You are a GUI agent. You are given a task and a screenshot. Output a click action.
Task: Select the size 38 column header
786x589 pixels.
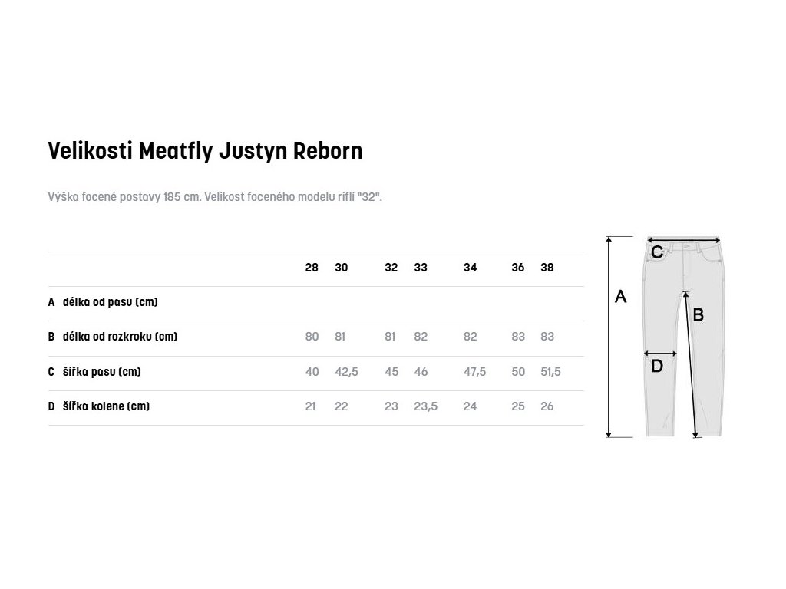[547, 268]
